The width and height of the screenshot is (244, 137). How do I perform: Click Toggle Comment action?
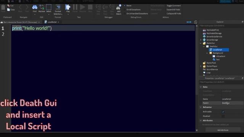(x=174, y=6)
